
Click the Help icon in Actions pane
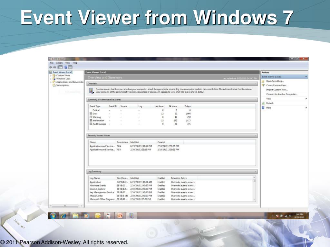point(263,108)
